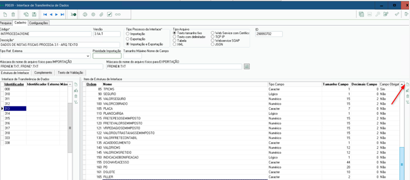Click the file export icon beside the key
410x180 pixels.
[x=385, y=15]
